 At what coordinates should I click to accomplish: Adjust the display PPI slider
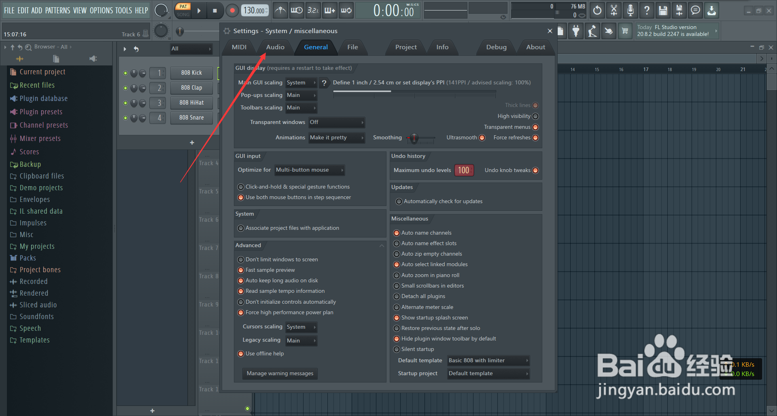(414, 92)
